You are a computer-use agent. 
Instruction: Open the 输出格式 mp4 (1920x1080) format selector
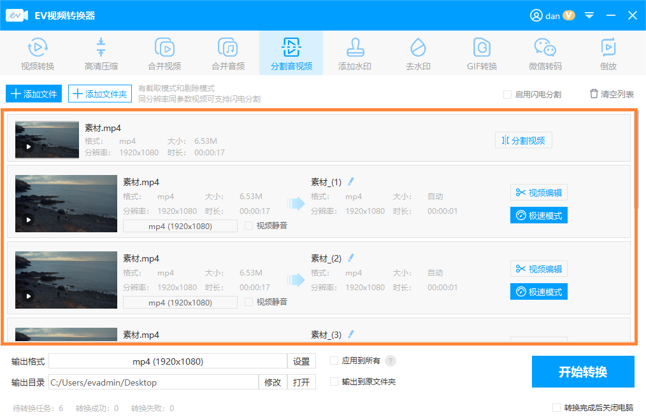[168, 361]
